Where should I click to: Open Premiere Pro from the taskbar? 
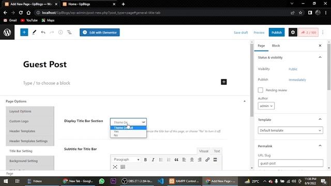pos(113,181)
